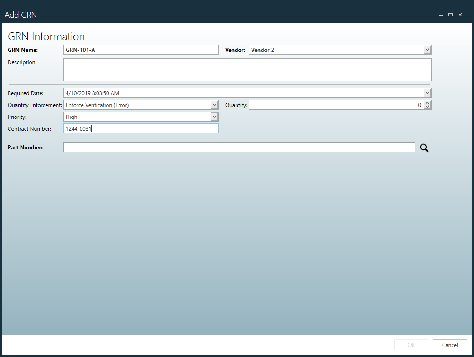Open the Quantity Enforcement dropdown
The image size is (474, 357).
(x=214, y=104)
